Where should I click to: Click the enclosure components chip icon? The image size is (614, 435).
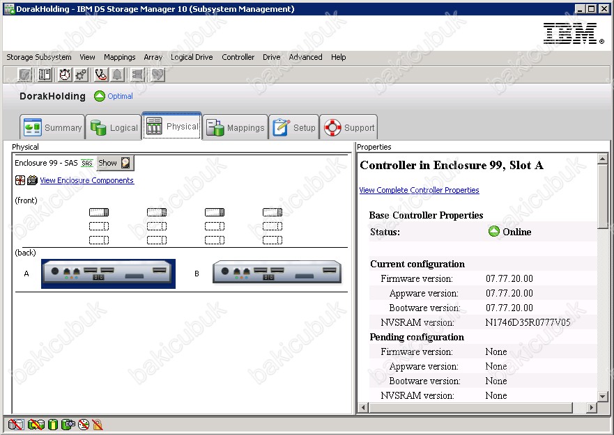coord(33,180)
